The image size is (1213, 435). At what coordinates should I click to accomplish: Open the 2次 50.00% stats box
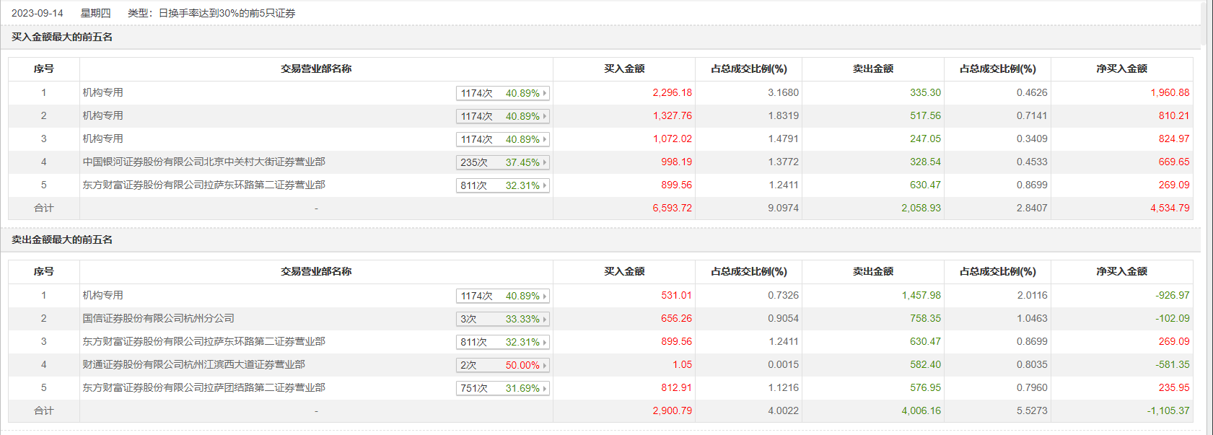tap(503, 365)
